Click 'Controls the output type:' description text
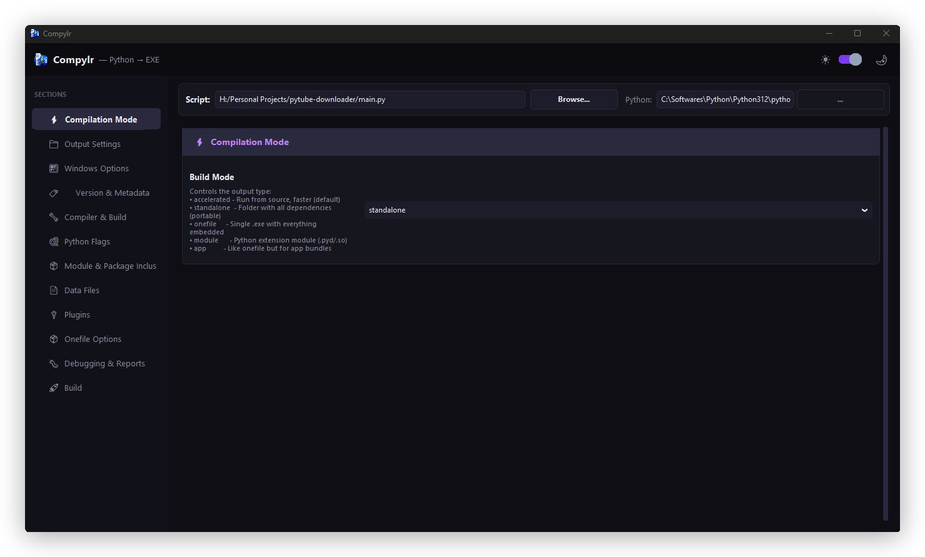Image resolution: width=925 pixels, height=557 pixels. point(231,191)
